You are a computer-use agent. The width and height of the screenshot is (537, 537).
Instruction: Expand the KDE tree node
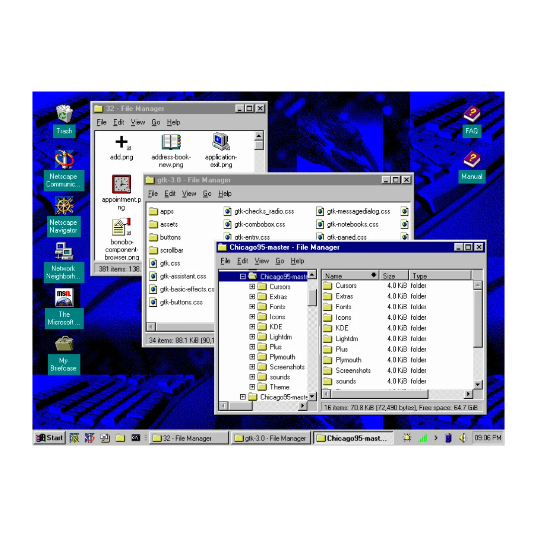[x=252, y=327]
